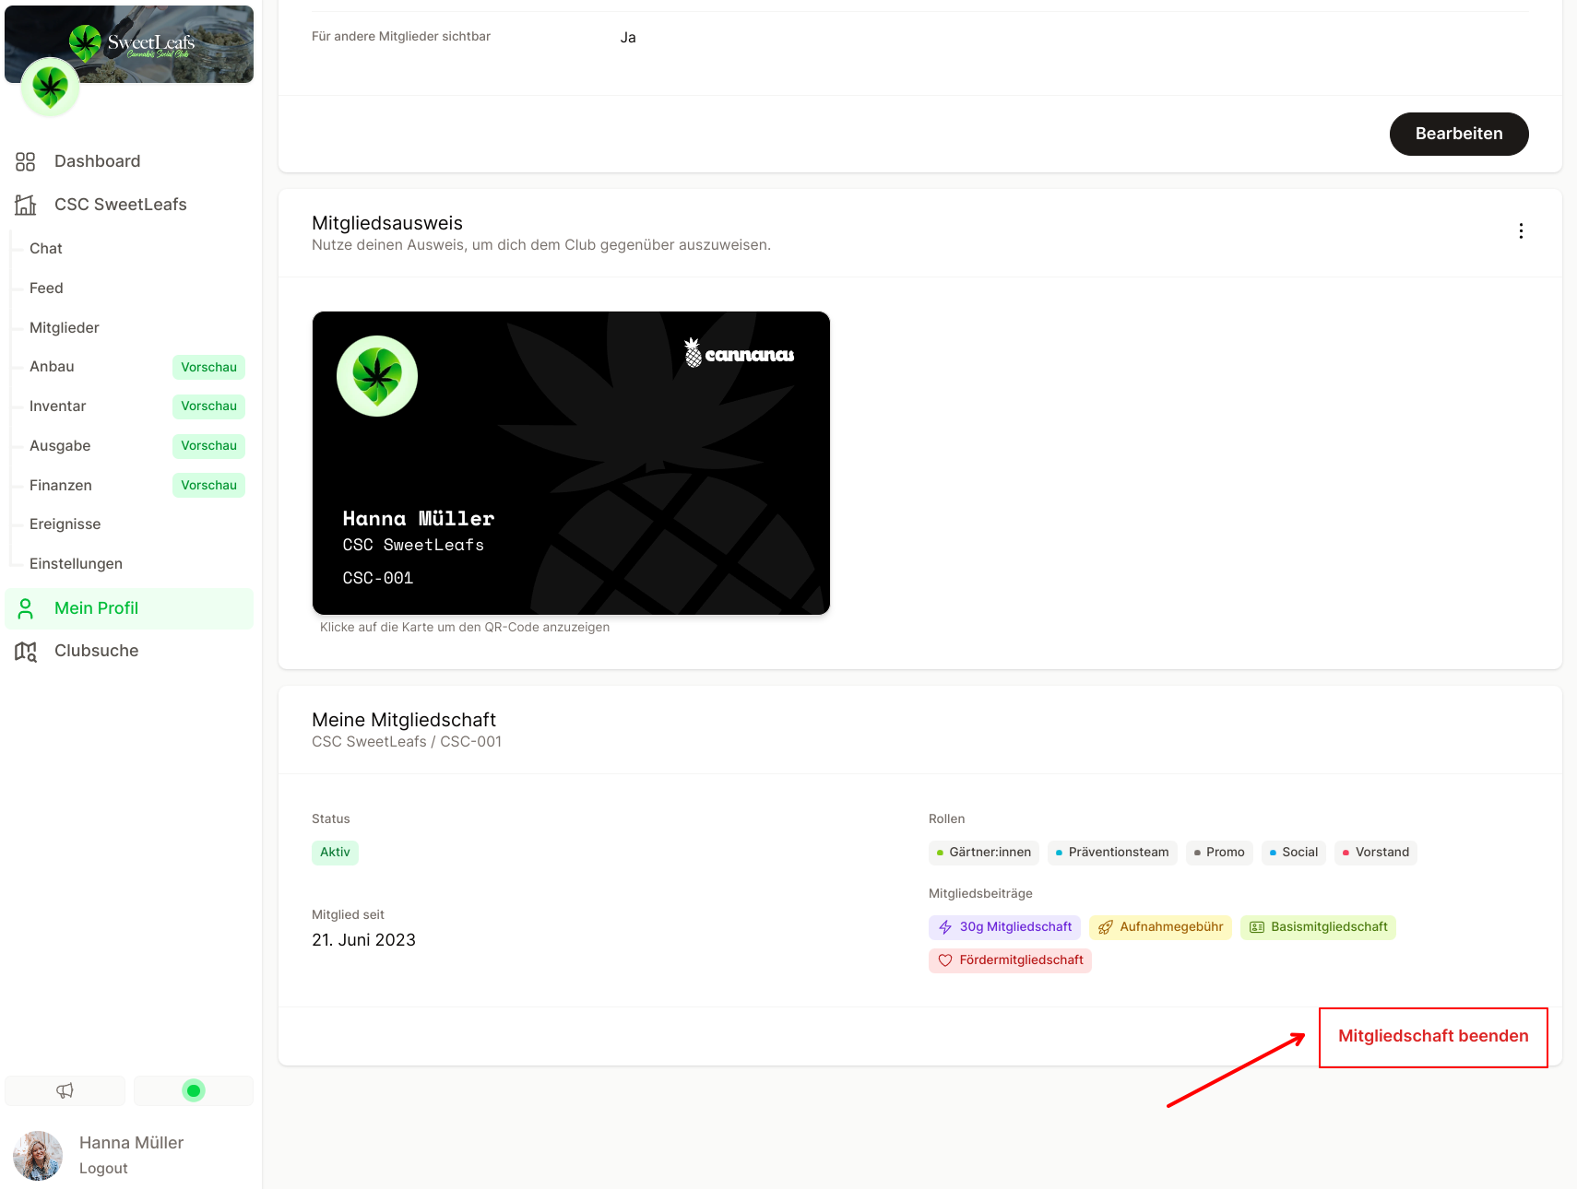Open the Inventar section
The image size is (1577, 1189).
57,406
